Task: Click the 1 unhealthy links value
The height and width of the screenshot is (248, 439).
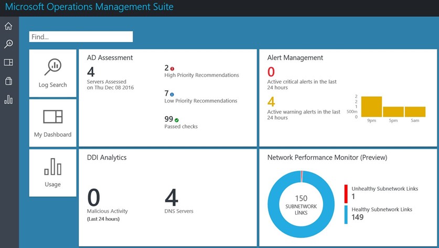Action: pyautogui.click(x=354, y=197)
